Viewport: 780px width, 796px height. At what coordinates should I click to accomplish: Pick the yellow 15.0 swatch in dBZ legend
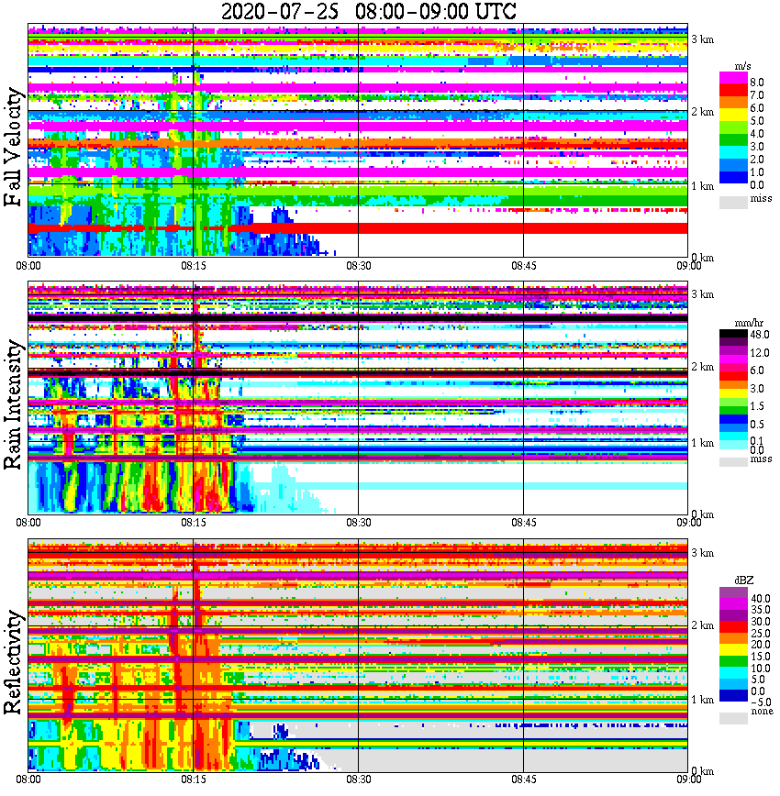point(733,650)
